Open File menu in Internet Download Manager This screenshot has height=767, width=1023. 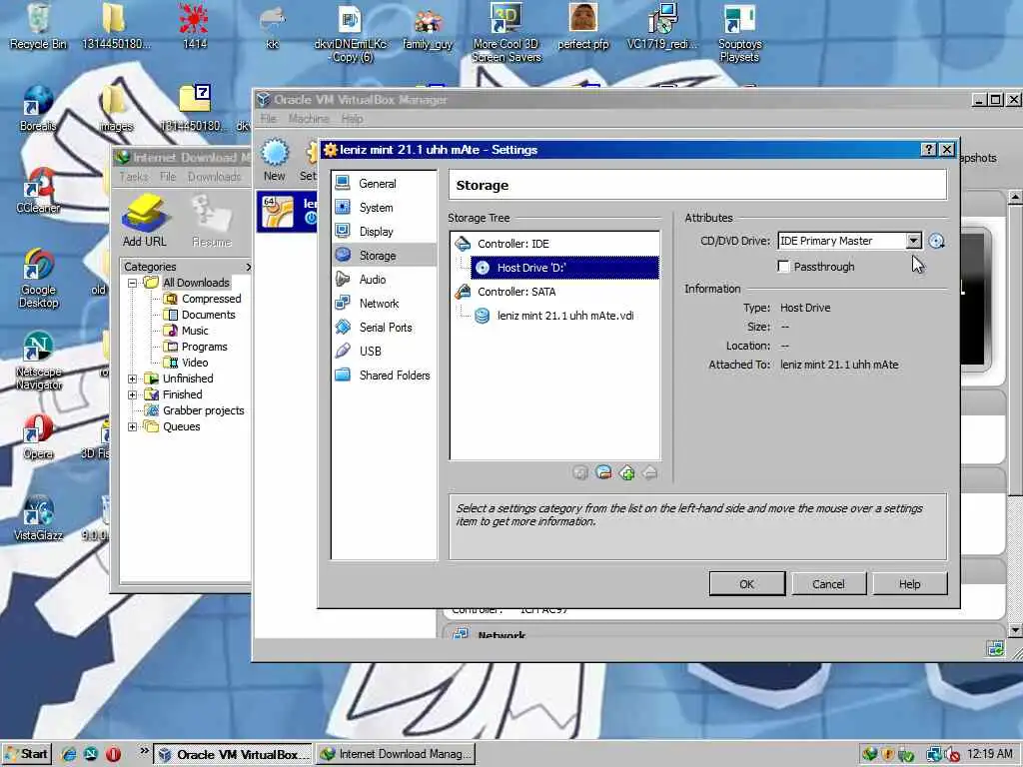[168, 176]
